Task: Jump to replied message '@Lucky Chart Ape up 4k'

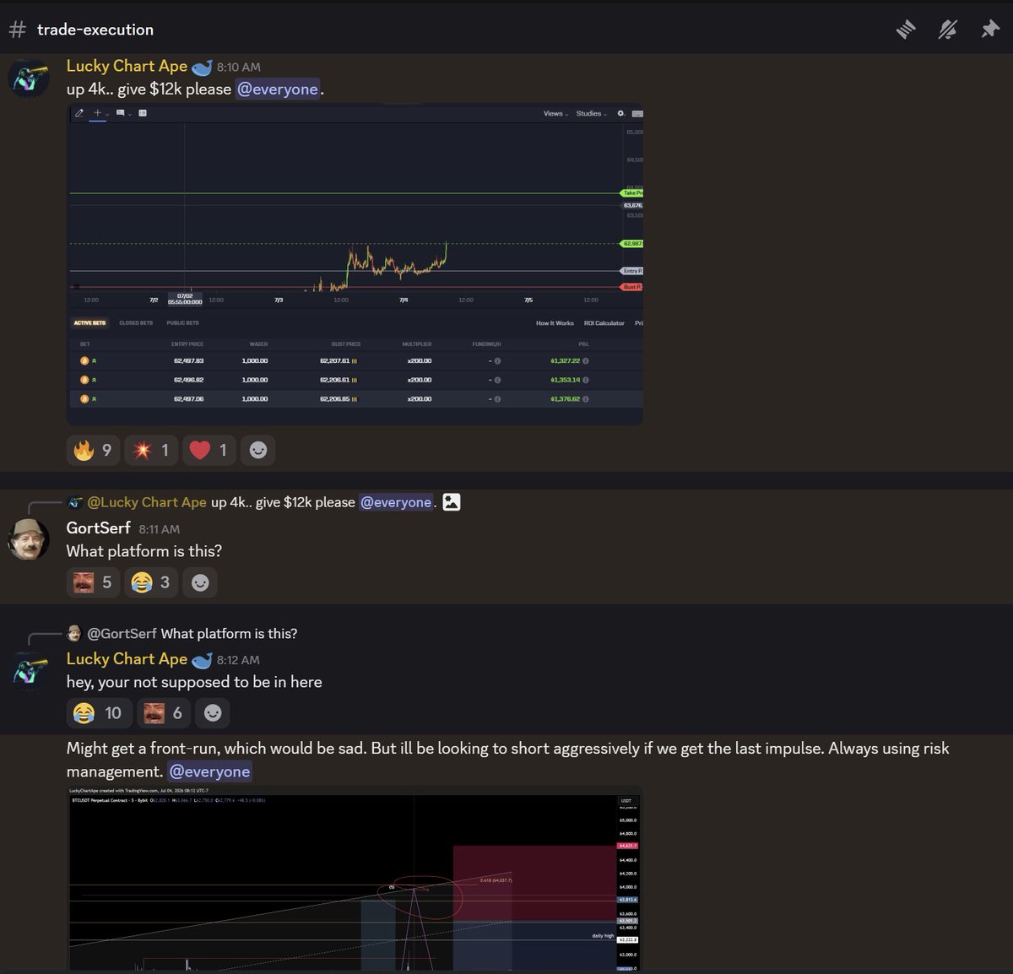Action: pos(284,502)
